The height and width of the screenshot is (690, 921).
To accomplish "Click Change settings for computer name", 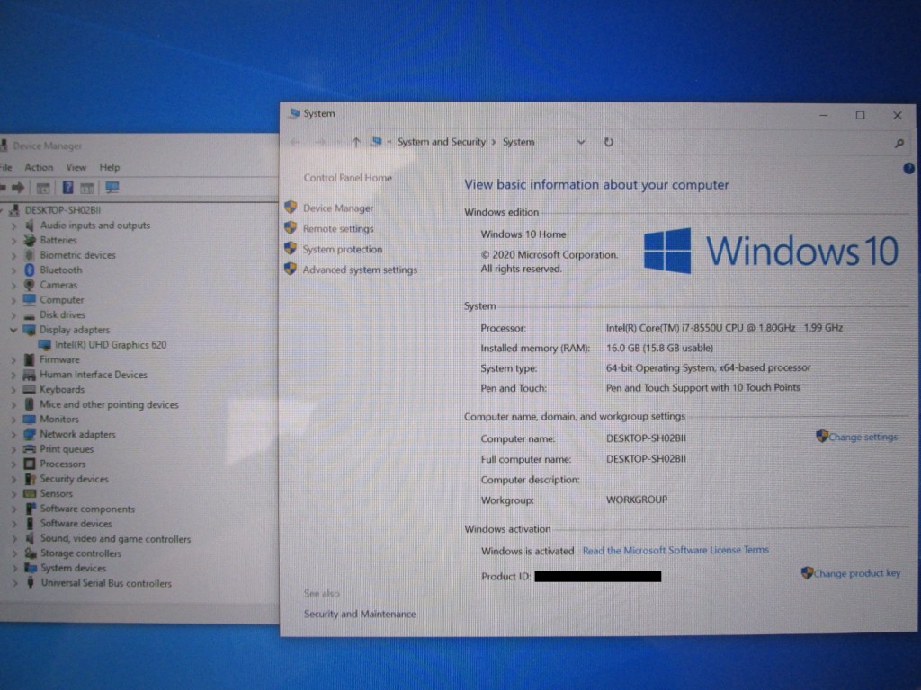I will [863, 438].
